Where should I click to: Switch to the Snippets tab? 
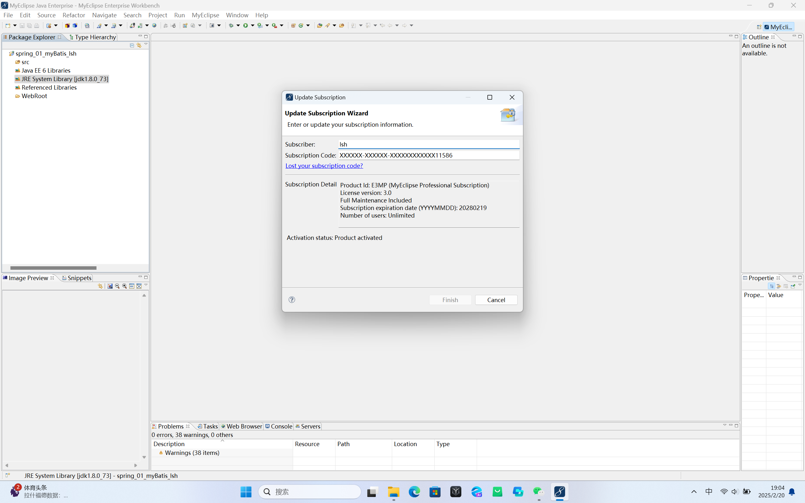[77, 278]
